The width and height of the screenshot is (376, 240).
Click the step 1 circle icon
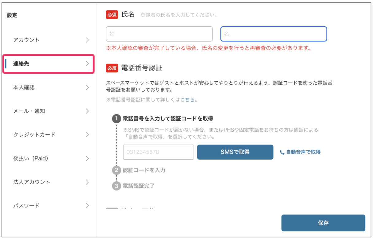coord(116,119)
